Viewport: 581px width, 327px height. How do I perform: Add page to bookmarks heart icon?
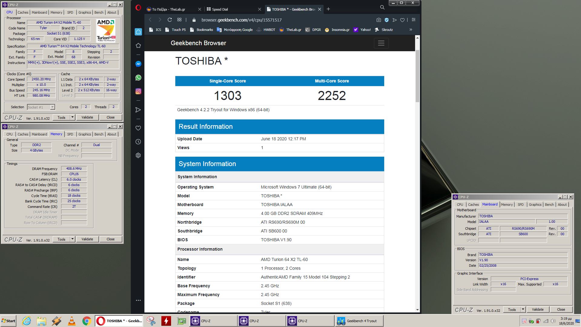[x=402, y=20]
